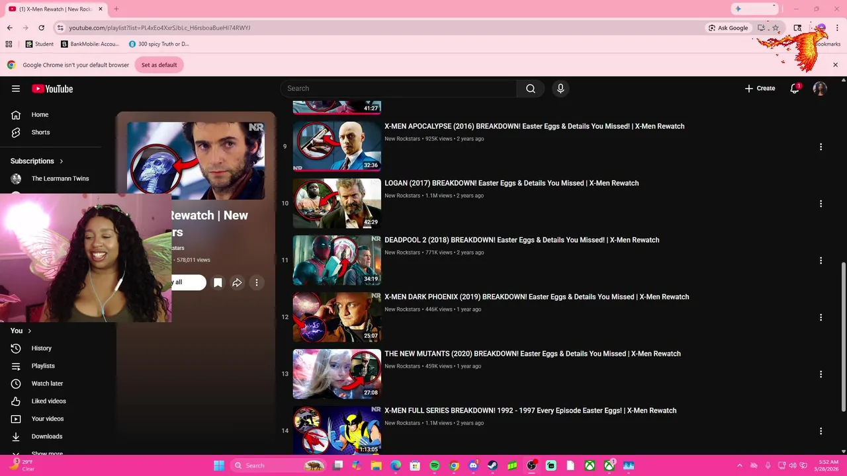Play DEADPOOL 2 BREAKDOWN thumbnail
This screenshot has height=476, width=847.
(337, 260)
